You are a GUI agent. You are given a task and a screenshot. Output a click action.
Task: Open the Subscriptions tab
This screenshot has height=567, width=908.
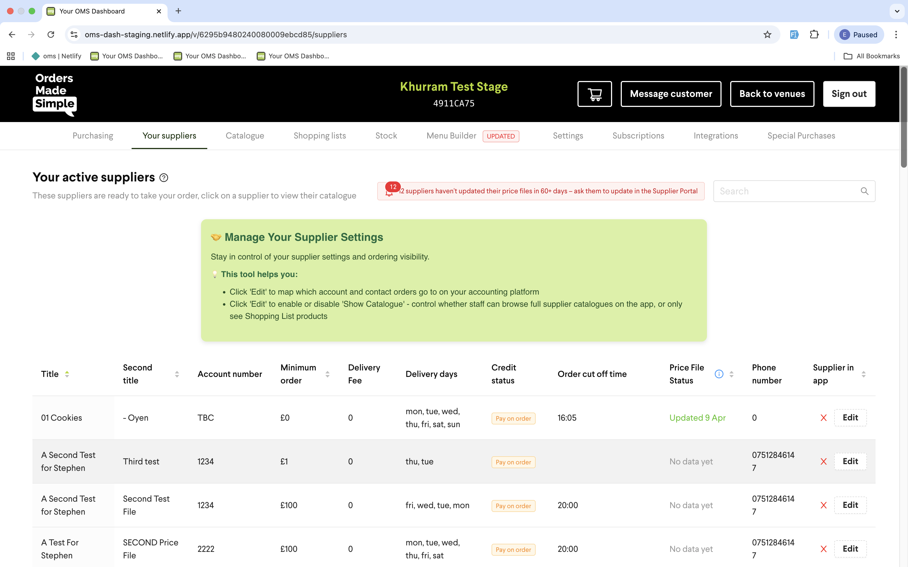click(x=638, y=136)
